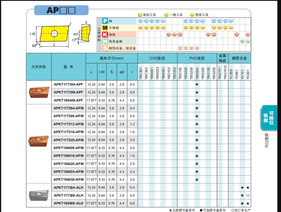Select the CVD涂层 column header
The height and width of the screenshot is (212, 281).
coord(157,58)
